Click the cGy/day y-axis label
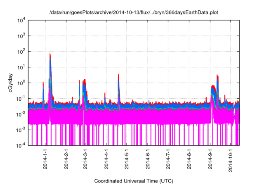Viewport: 264px width, 185px height. tap(12, 83)
